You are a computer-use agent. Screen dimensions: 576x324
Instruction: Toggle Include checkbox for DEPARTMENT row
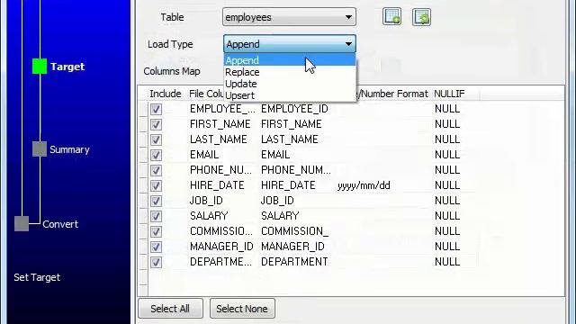pyautogui.click(x=156, y=262)
